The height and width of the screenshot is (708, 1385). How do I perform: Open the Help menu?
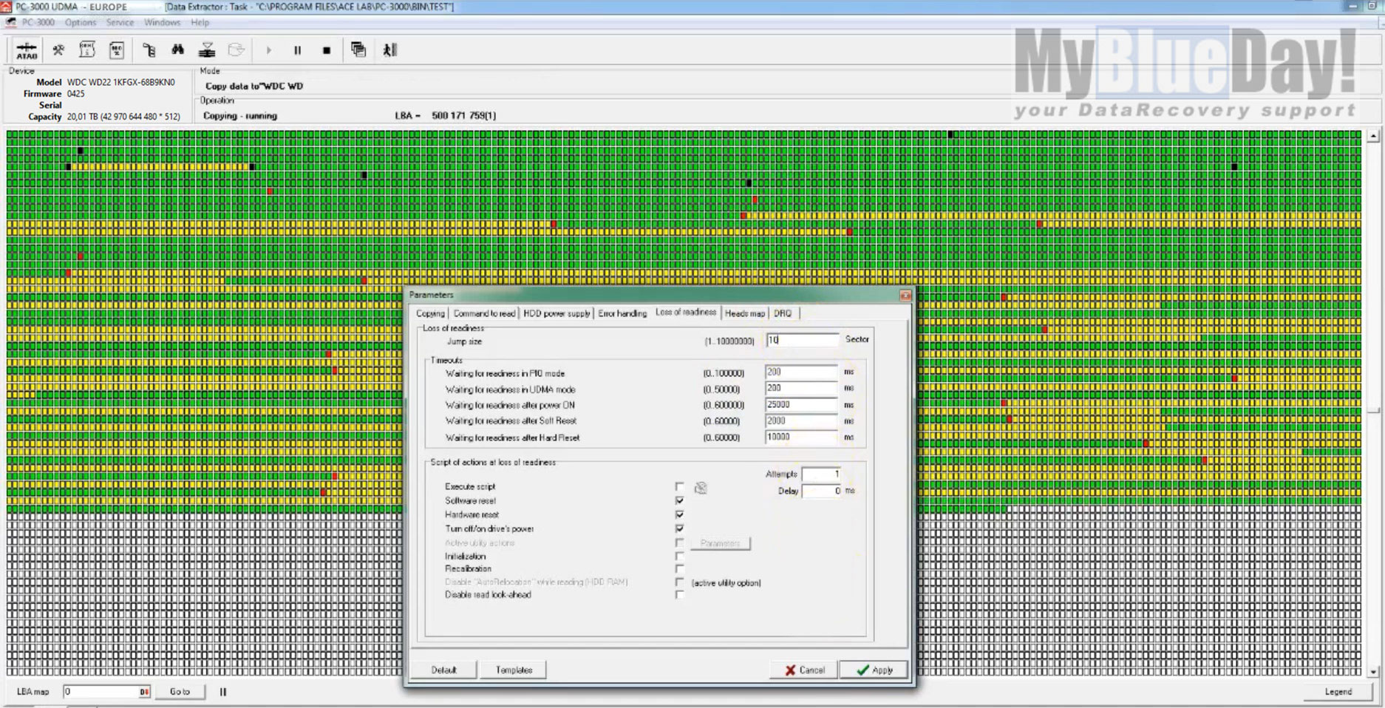point(200,22)
